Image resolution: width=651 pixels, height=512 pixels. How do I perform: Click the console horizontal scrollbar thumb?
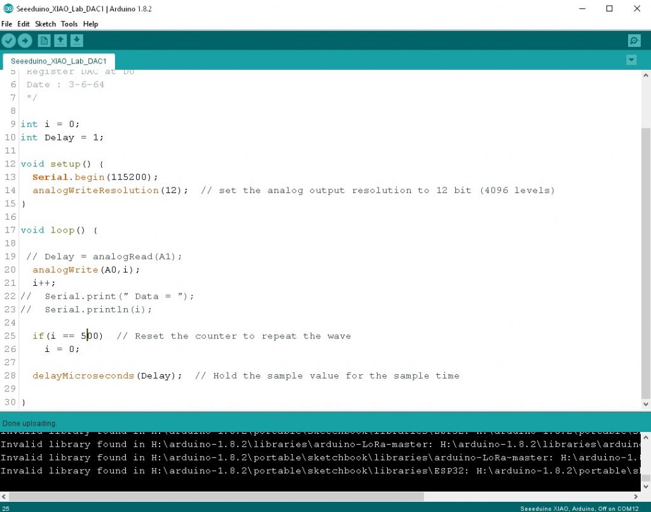(x=216, y=497)
